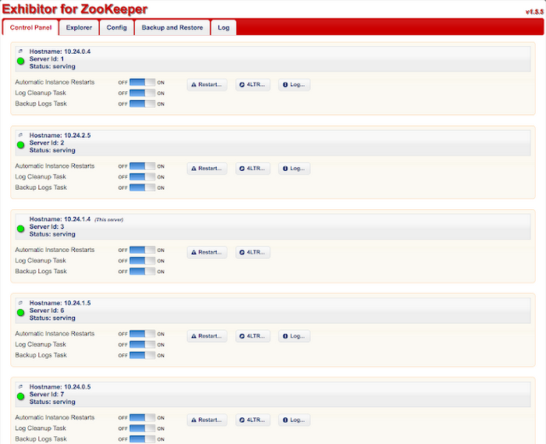Screen dimensions: 546x444
Task: Toggle Backup Logs Task for 10.24.1.5
Action: tap(142, 356)
